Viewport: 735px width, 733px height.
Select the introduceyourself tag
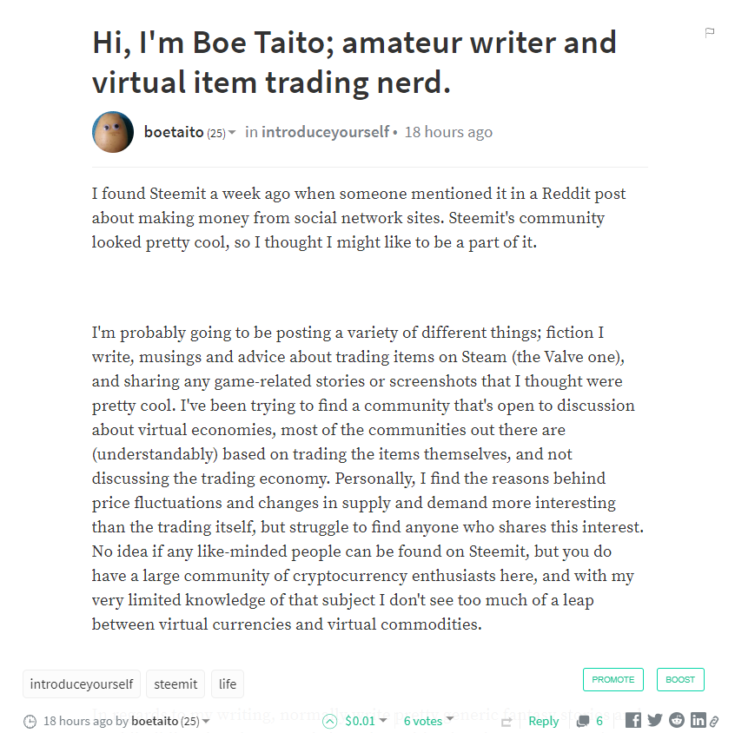[82, 683]
